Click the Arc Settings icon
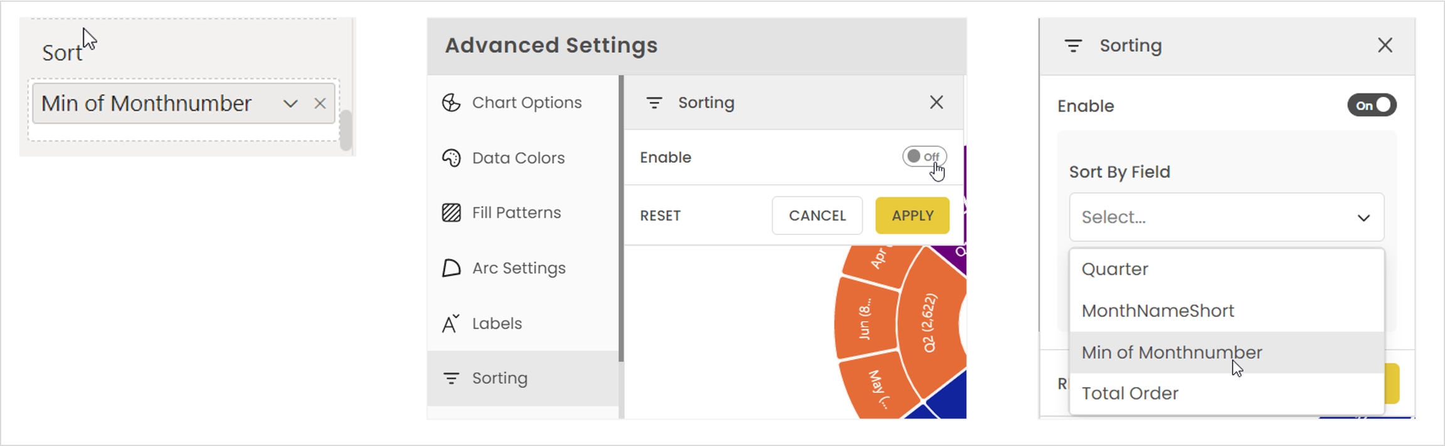The width and height of the screenshot is (1445, 446). 451,268
